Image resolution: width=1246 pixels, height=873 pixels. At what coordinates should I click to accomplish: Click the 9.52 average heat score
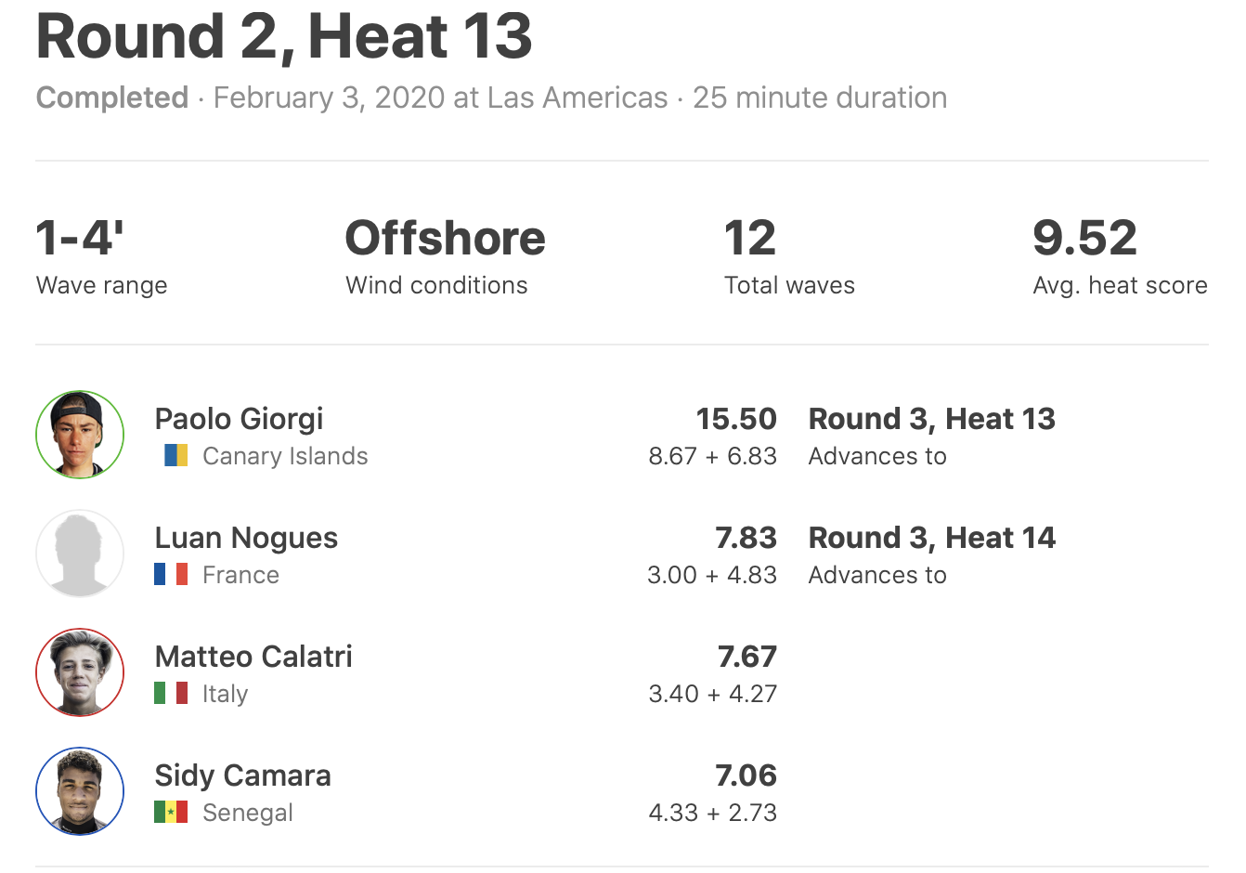1084,238
